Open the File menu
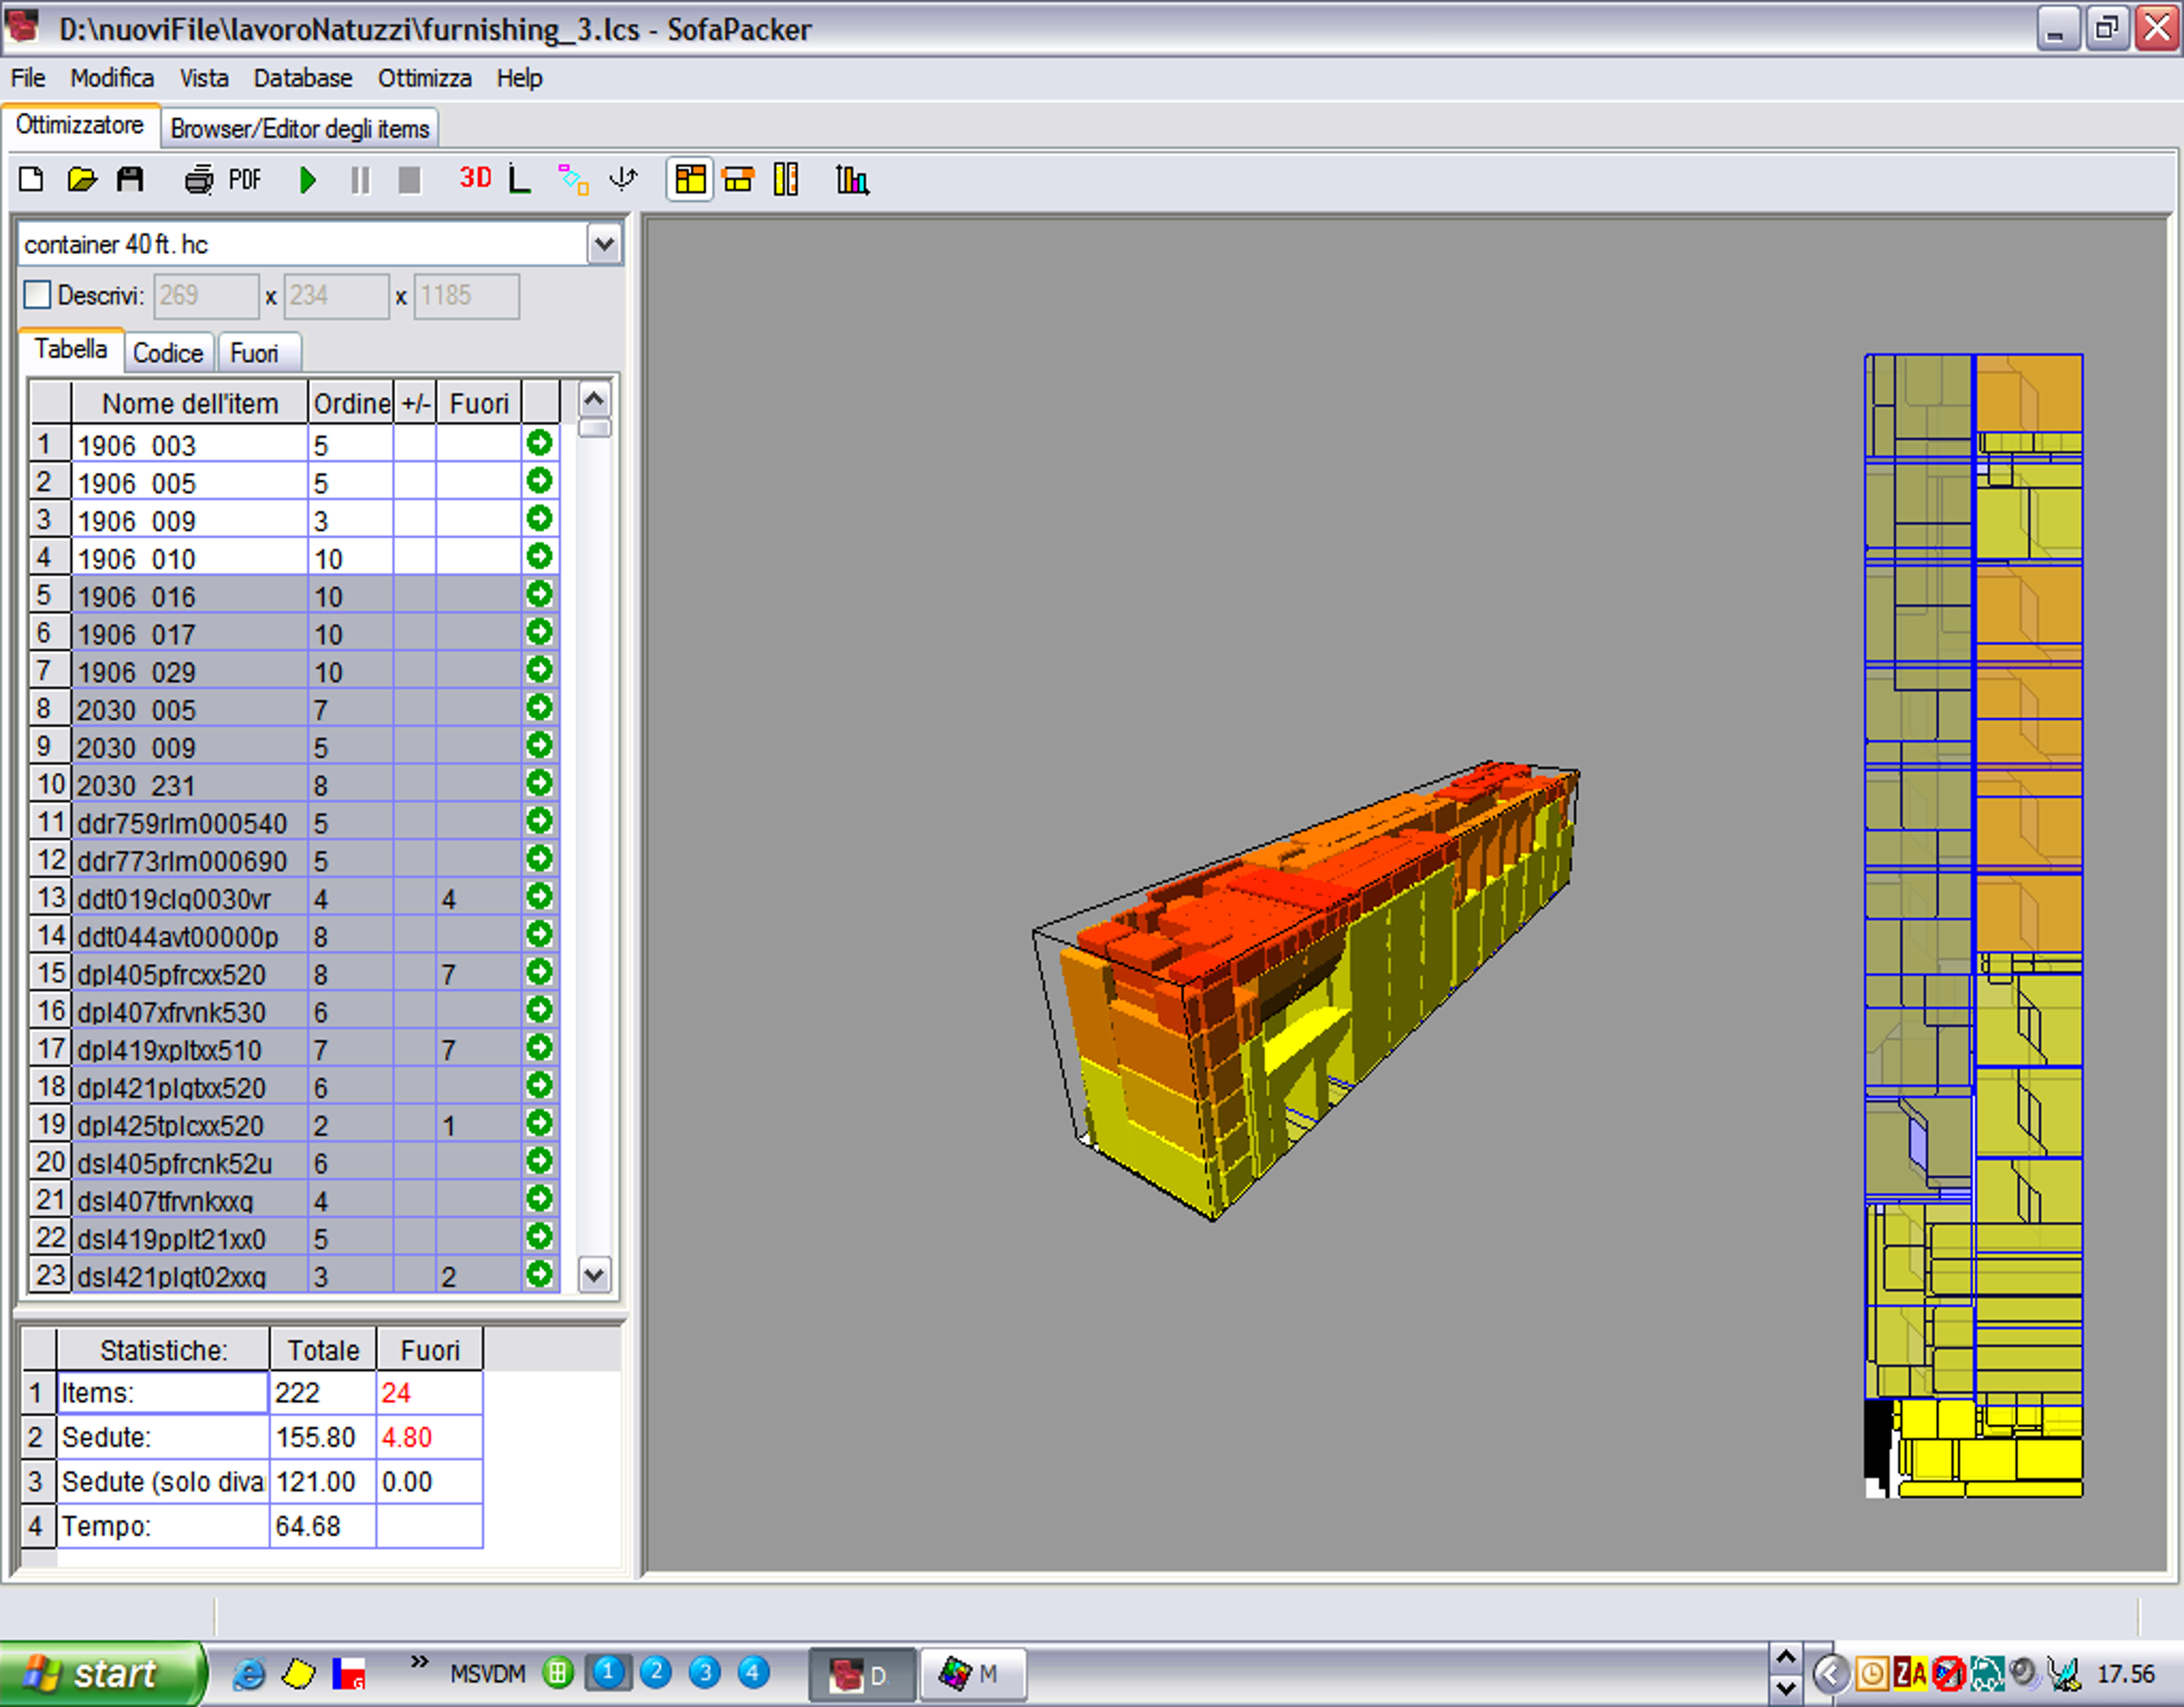 pyautogui.click(x=28, y=78)
